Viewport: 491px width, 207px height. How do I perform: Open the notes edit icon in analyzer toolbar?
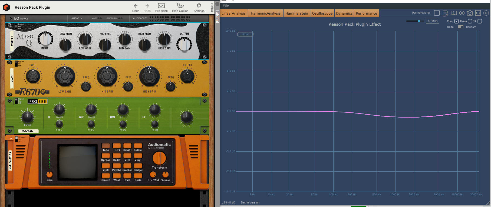pyautogui.click(x=445, y=13)
